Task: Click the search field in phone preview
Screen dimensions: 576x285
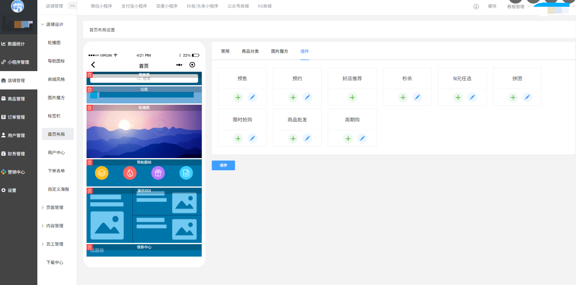Action: [x=144, y=79]
